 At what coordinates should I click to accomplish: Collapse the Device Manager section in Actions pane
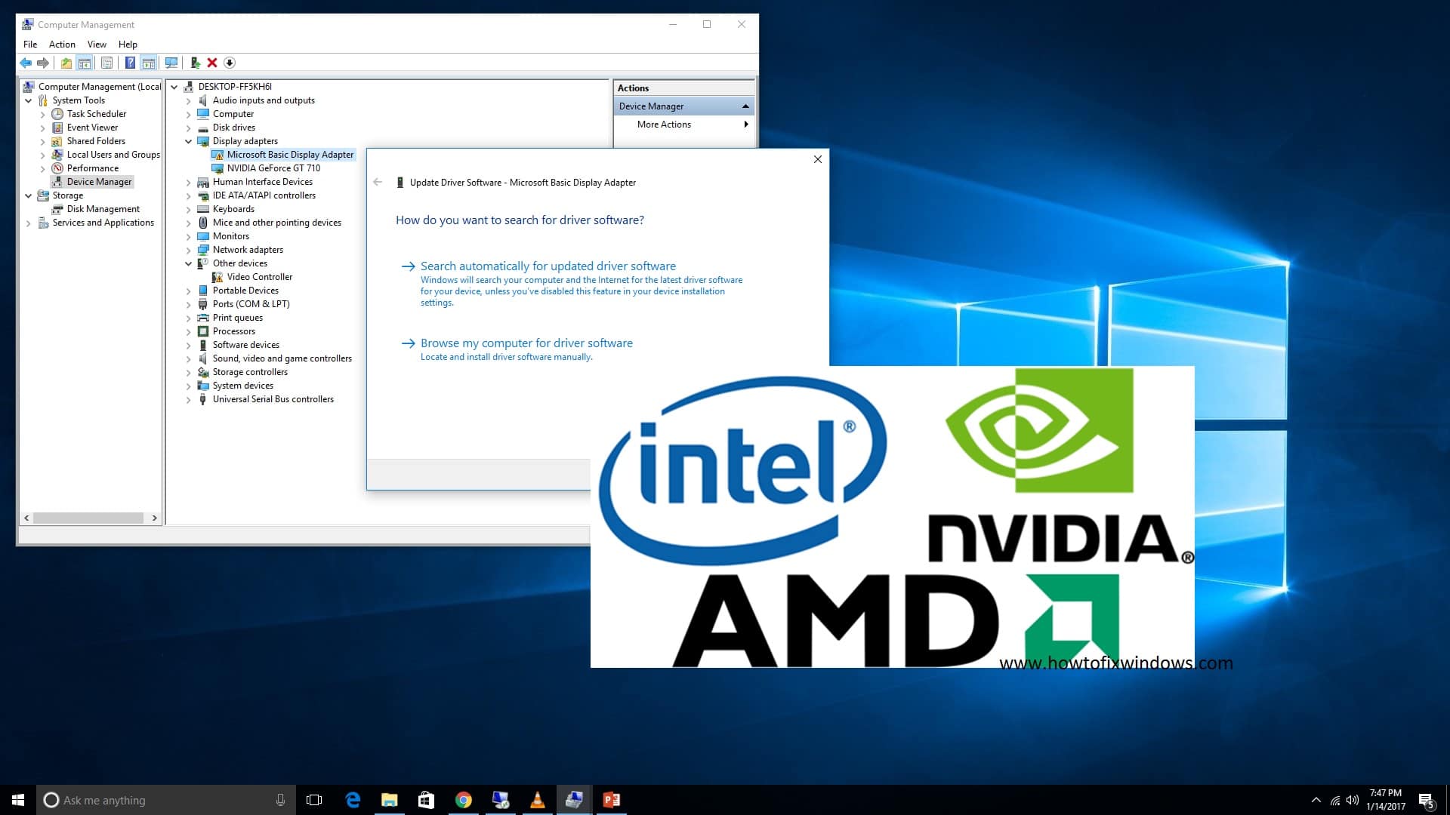pos(745,106)
